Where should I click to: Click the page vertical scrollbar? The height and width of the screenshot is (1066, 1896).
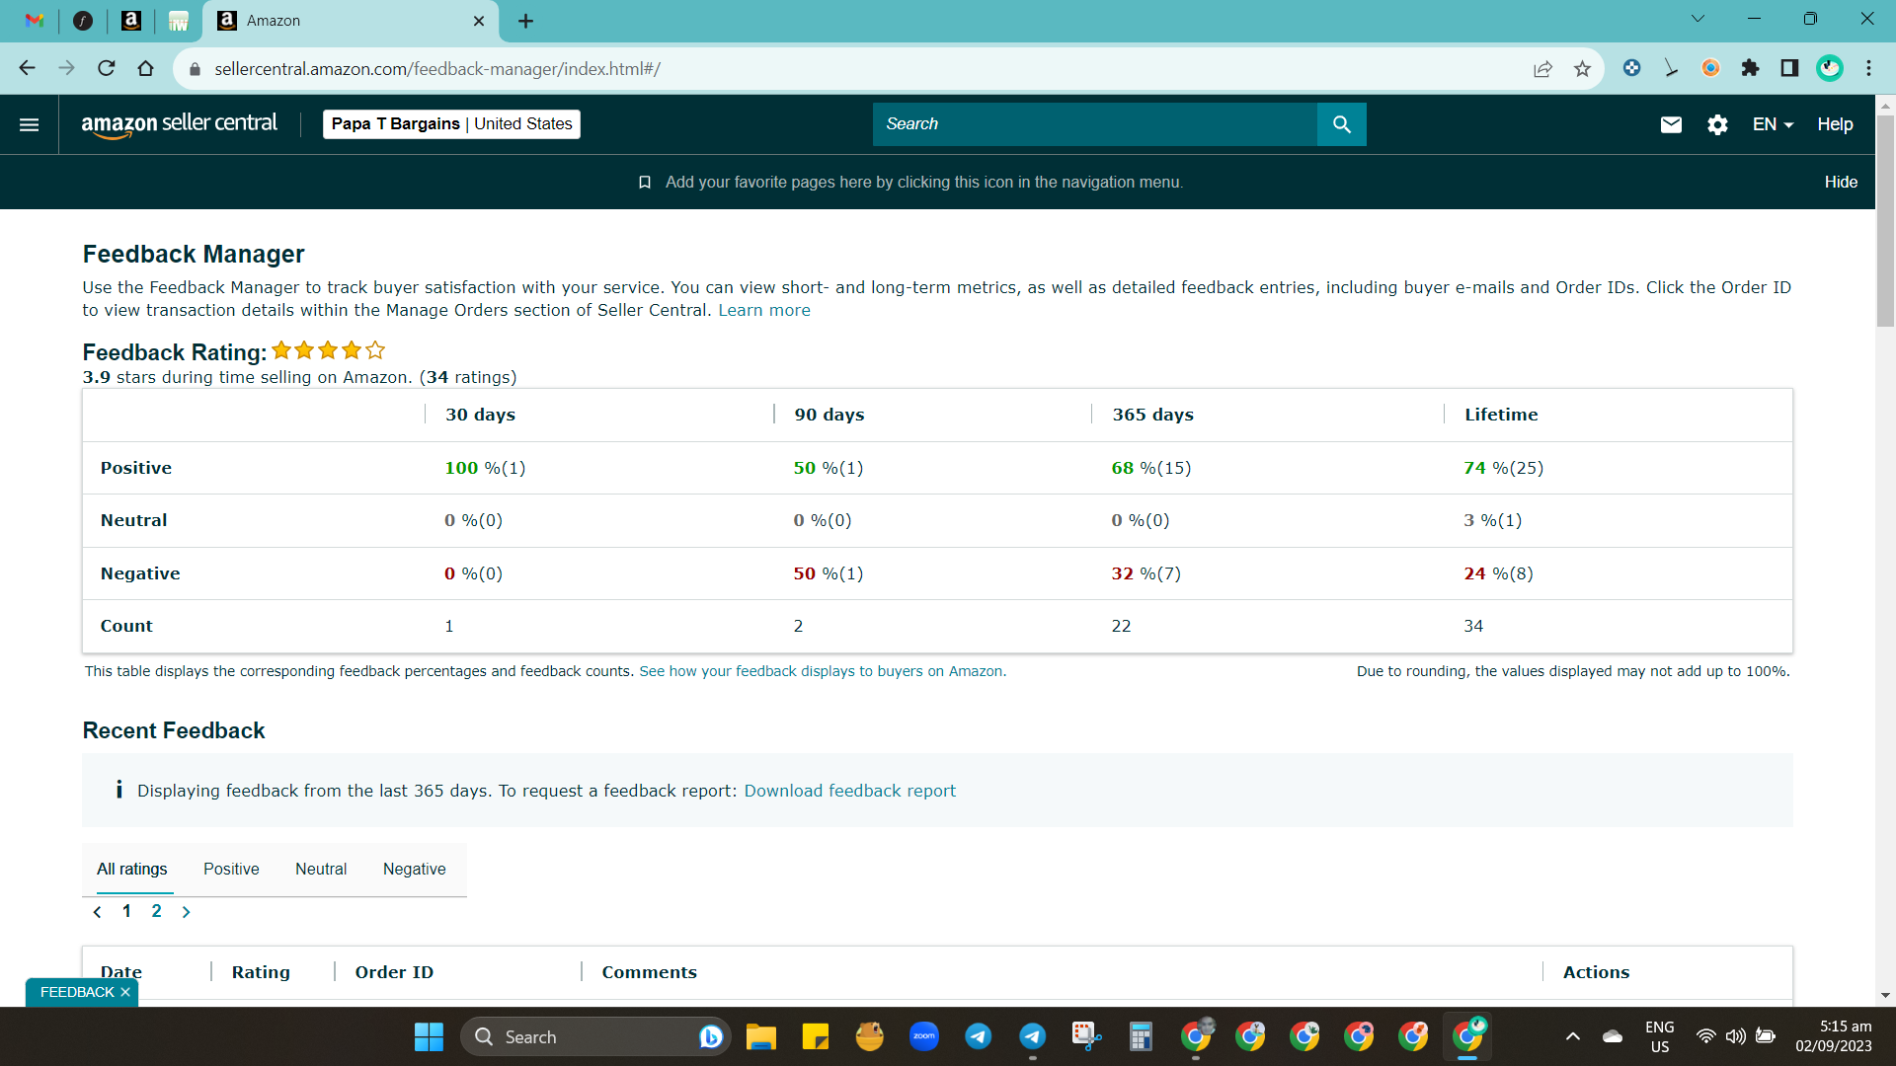point(1885,221)
